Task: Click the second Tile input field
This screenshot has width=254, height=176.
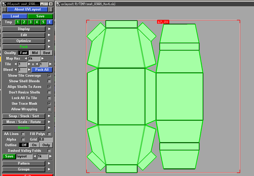Action: (43, 64)
